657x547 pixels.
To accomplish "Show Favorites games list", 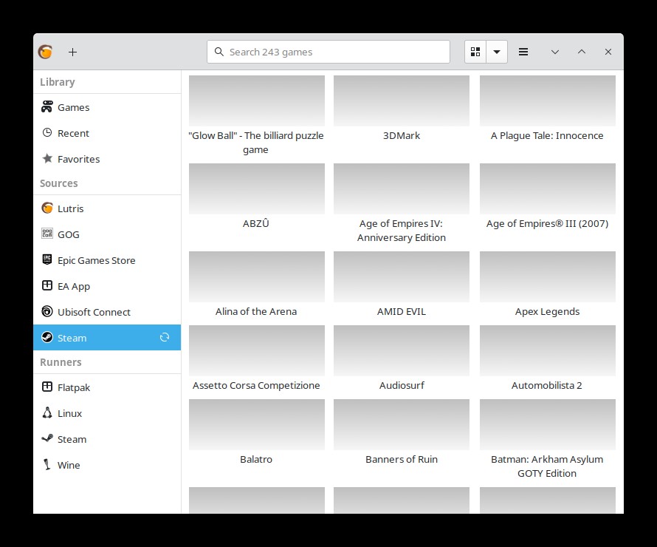I will [x=107, y=159].
